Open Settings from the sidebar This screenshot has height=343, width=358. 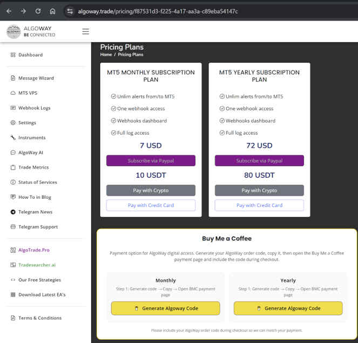pyautogui.click(x=27, y=123)
